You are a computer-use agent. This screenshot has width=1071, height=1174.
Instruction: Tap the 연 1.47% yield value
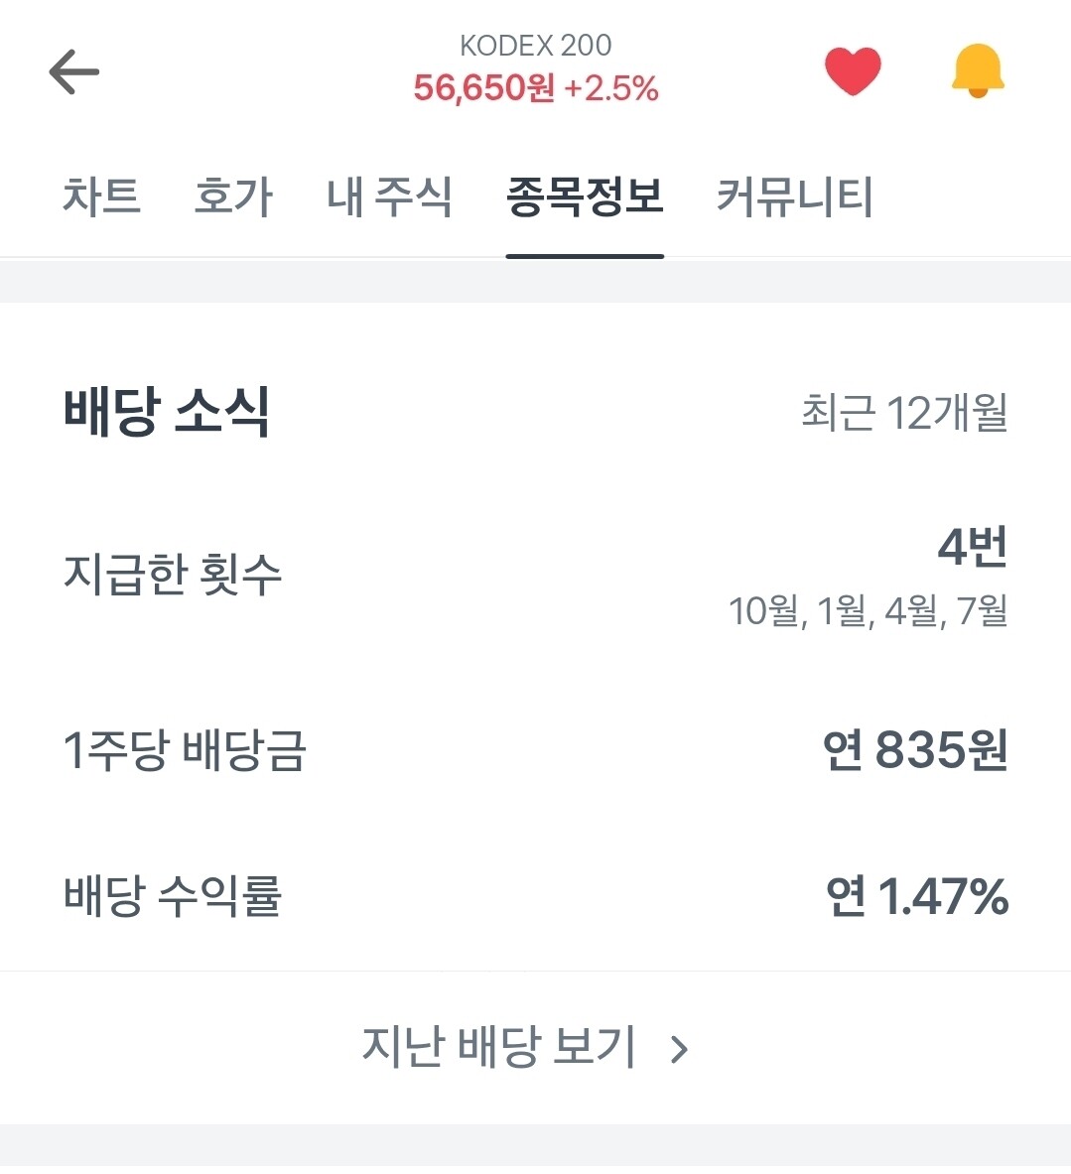(916, 896)
